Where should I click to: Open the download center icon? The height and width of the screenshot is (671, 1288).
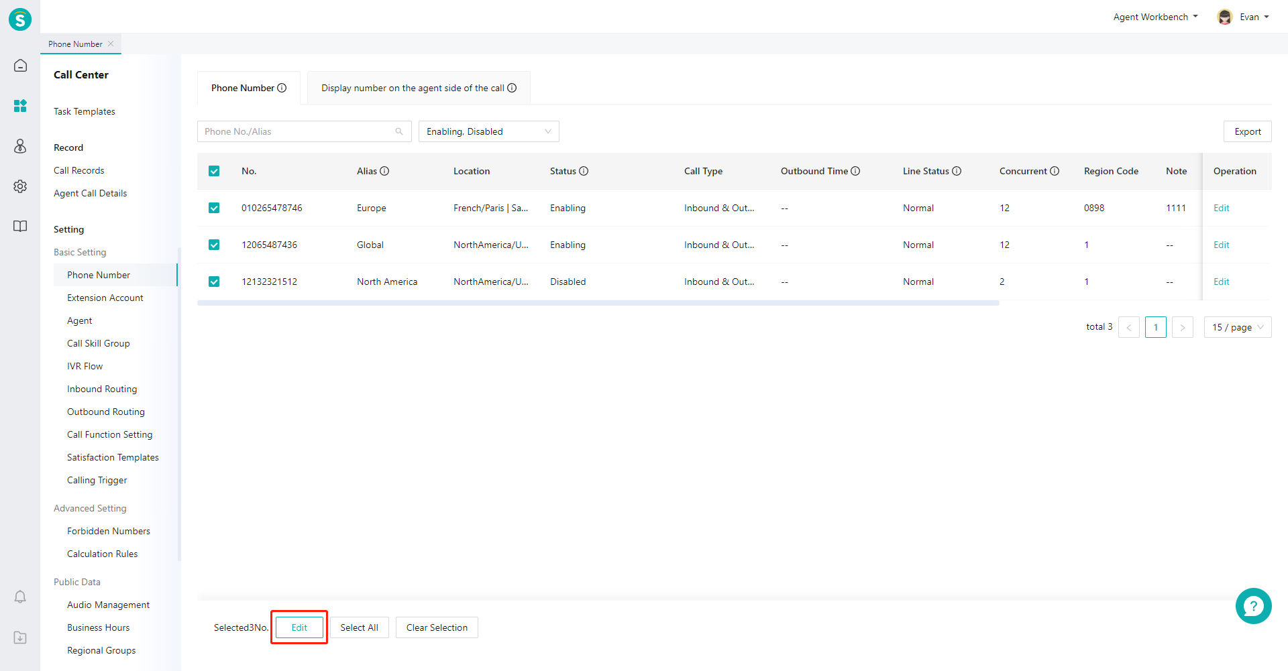tap(20, 637)
